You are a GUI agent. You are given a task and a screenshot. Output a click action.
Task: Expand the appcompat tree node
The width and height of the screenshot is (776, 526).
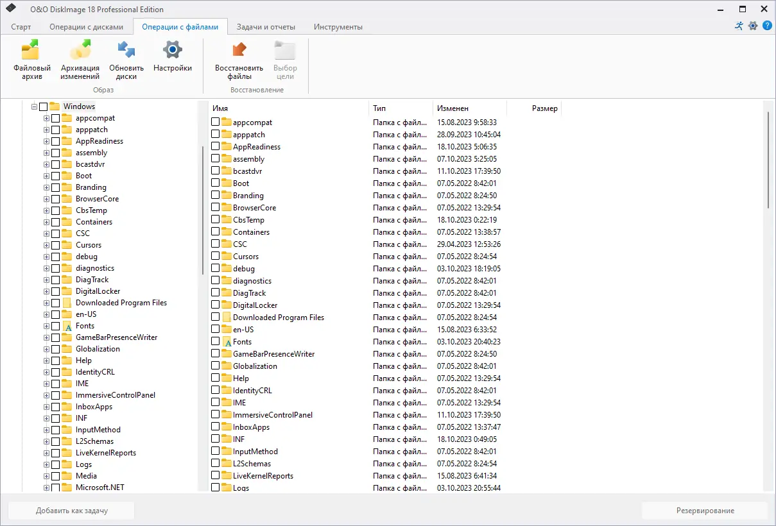[x=46, y=118]
